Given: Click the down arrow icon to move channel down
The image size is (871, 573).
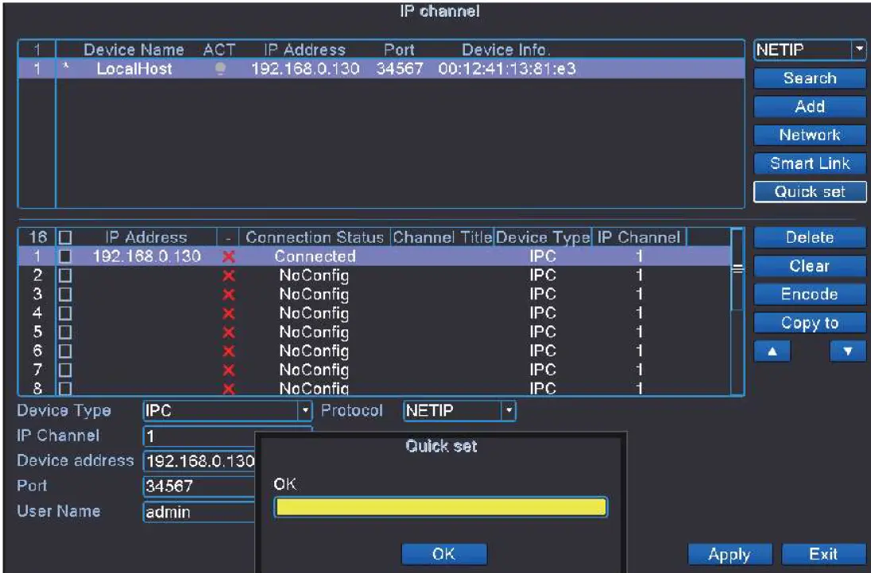Looking at the screenshot, I should [x=847, y=350].
